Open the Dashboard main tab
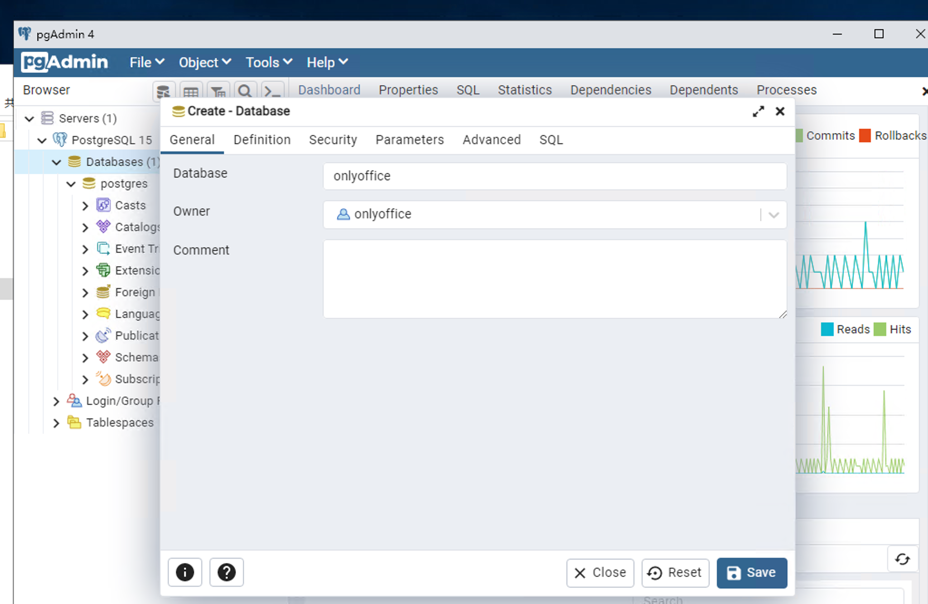928x604 pixels. click(329, 90)
